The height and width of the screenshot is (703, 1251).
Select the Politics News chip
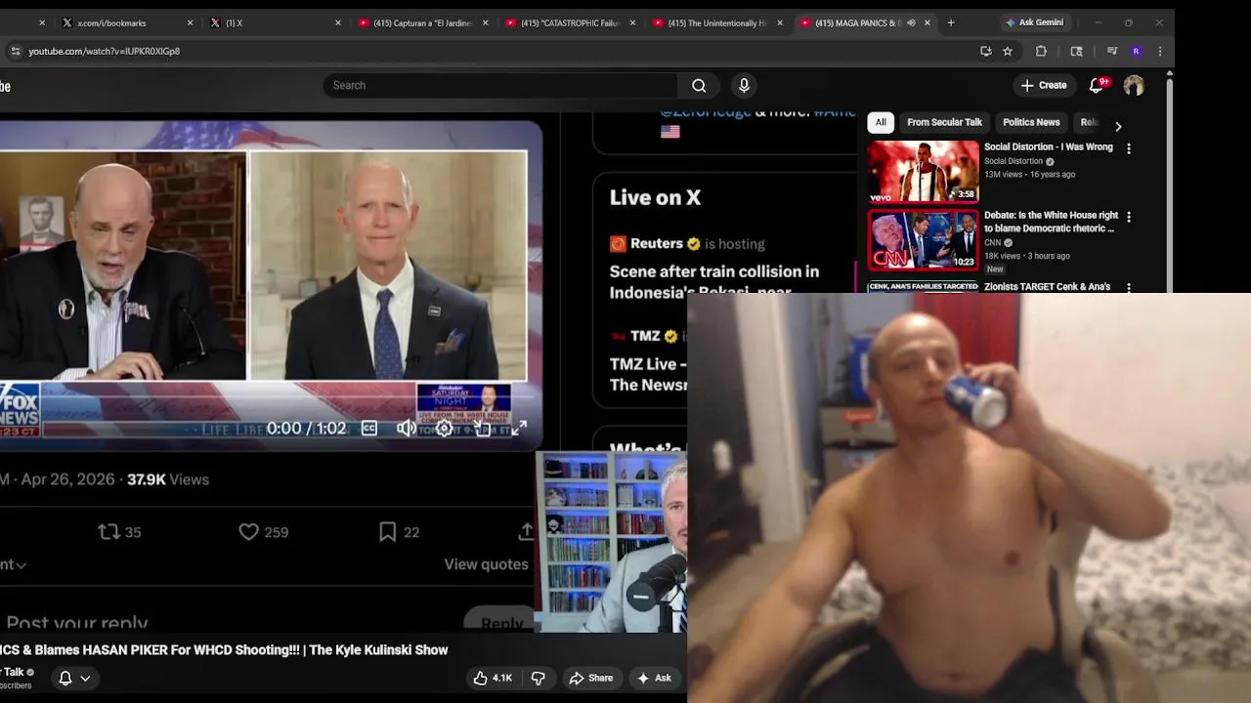(x=1031, y=122)
